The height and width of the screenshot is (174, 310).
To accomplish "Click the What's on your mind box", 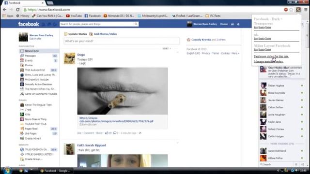I will click(122, 41).
